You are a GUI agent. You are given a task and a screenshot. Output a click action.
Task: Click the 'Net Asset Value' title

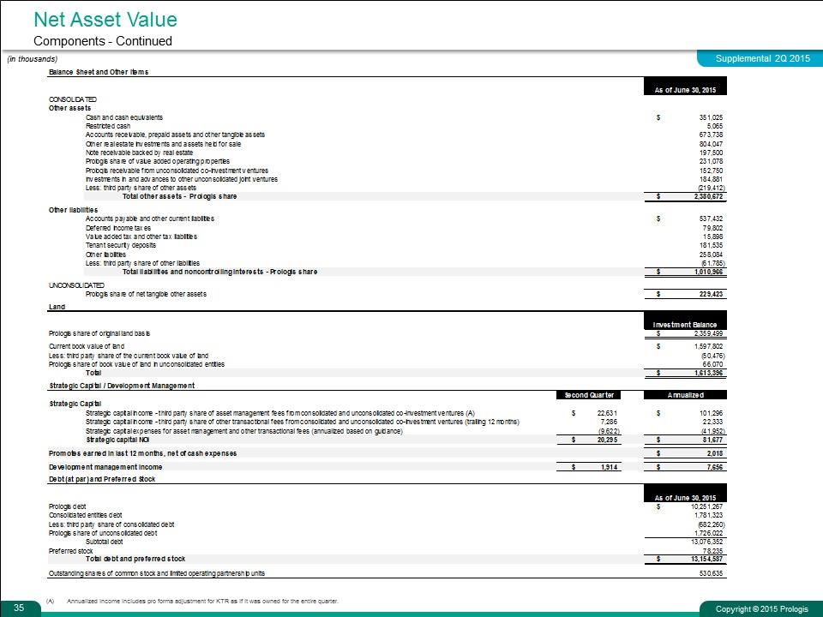pyautogui.click(x=105, y=20)
